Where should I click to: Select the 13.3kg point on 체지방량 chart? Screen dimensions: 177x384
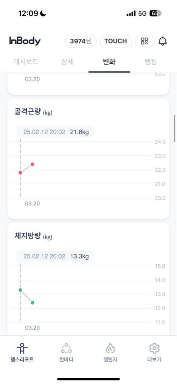(20, 290)
